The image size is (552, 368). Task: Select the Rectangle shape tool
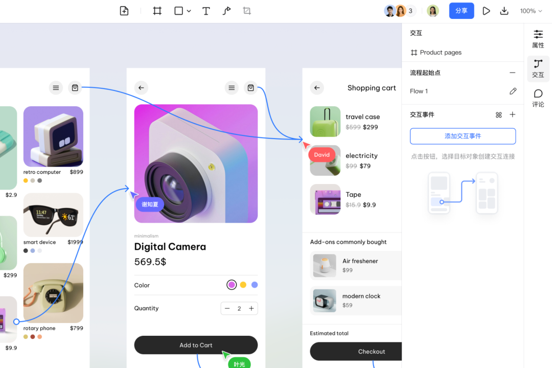tap(178, 11)
